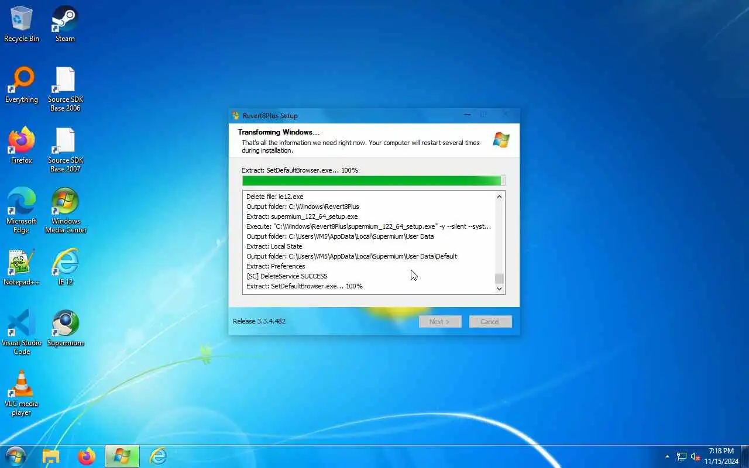This screenshot has height=468, width=749.
Task: Select the Source SDK Base 2006 shortcut
Action: pos(65,90)
